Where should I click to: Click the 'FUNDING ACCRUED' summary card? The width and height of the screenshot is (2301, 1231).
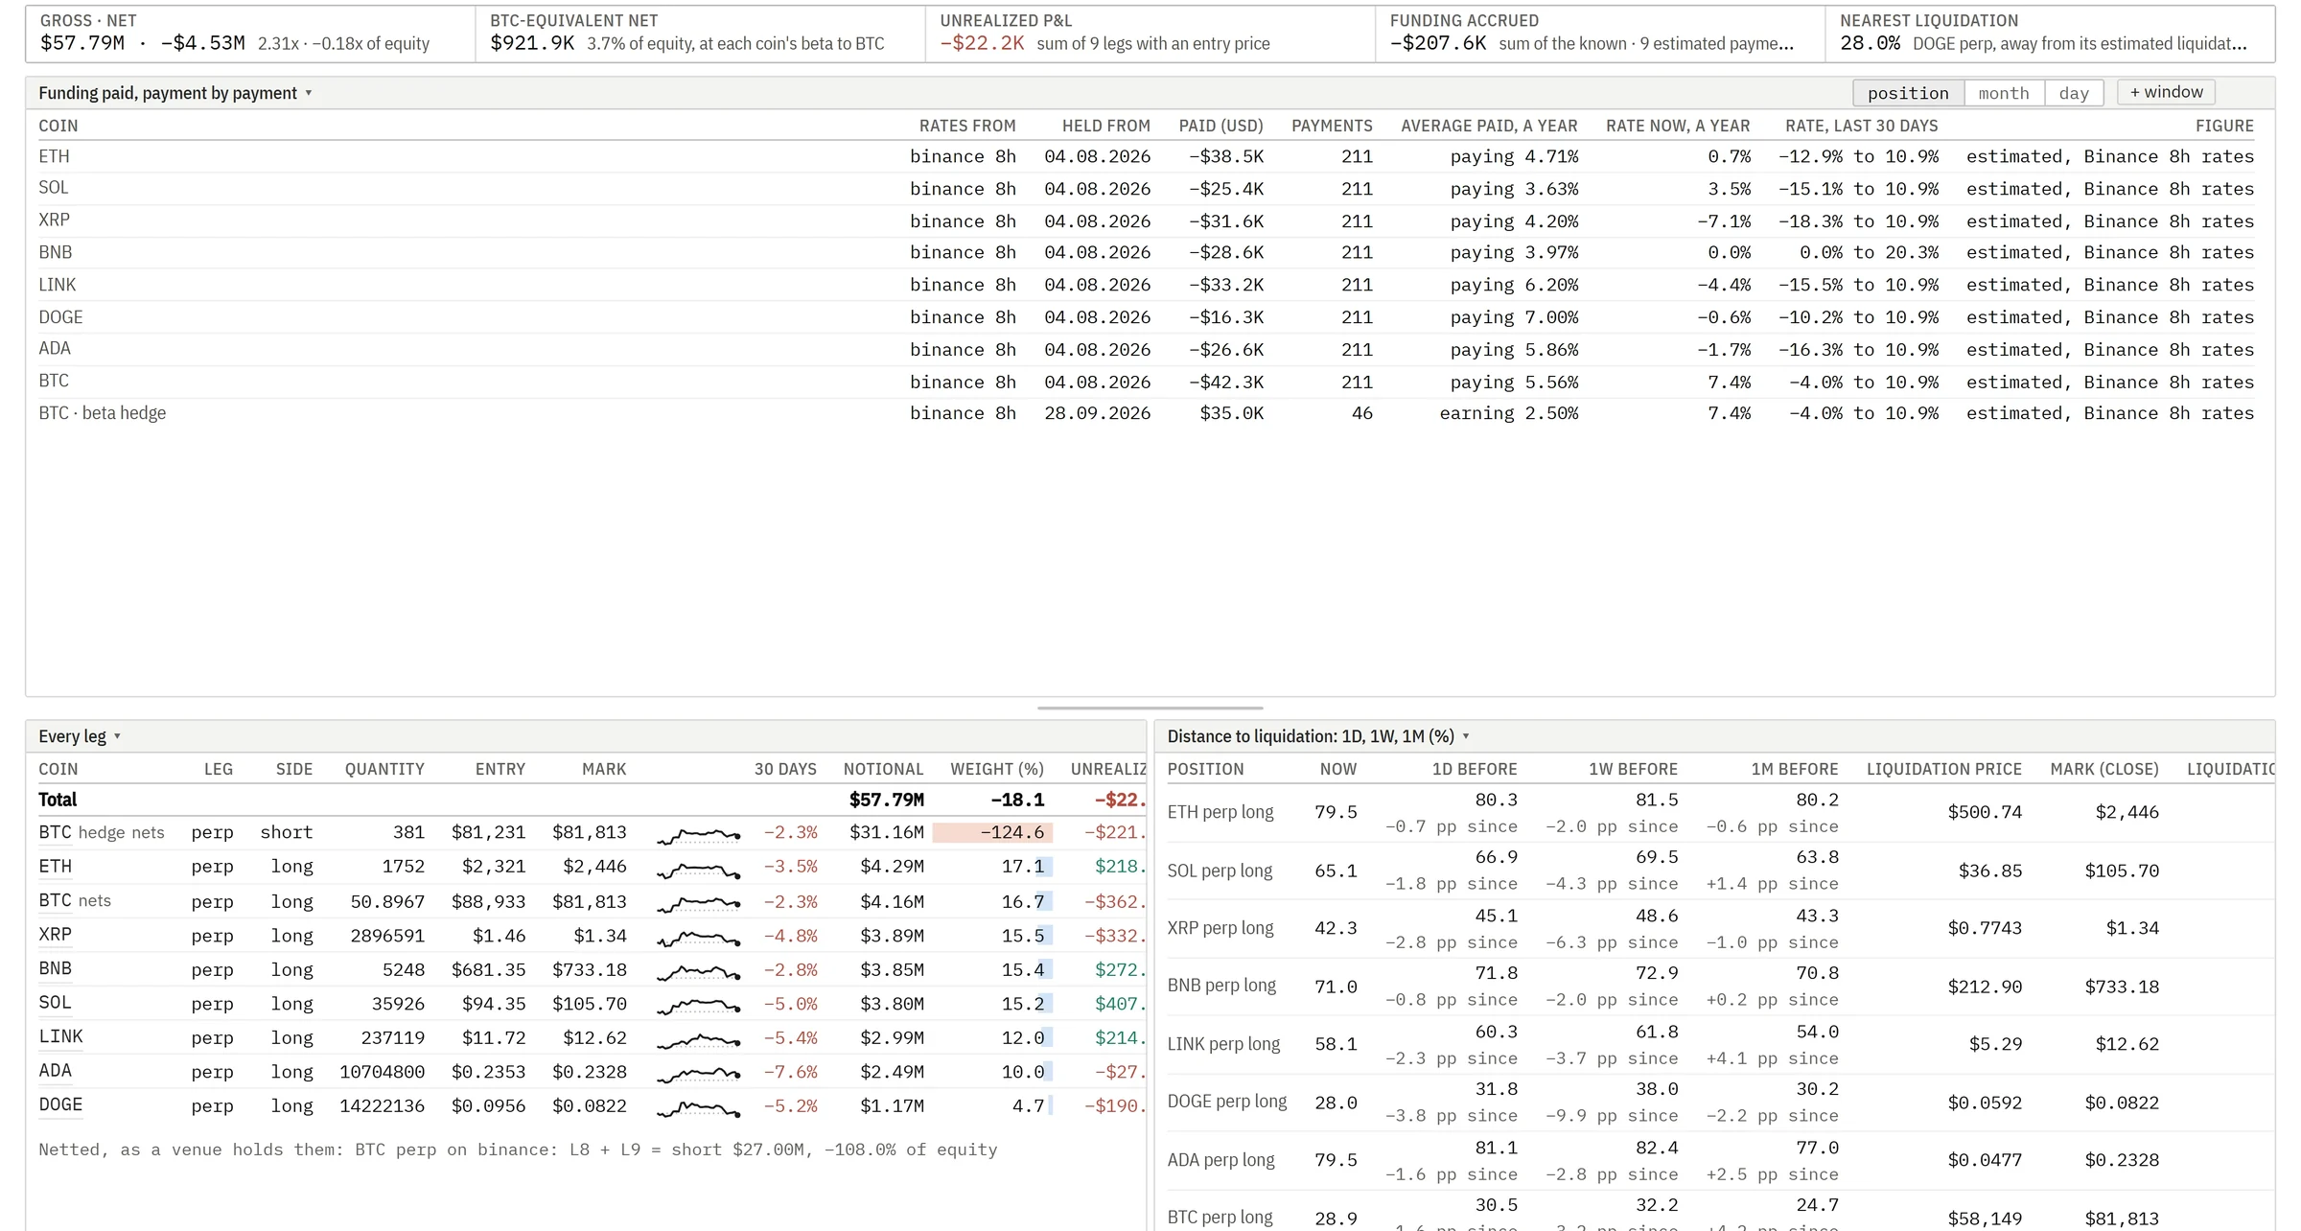click(1599, 34)
